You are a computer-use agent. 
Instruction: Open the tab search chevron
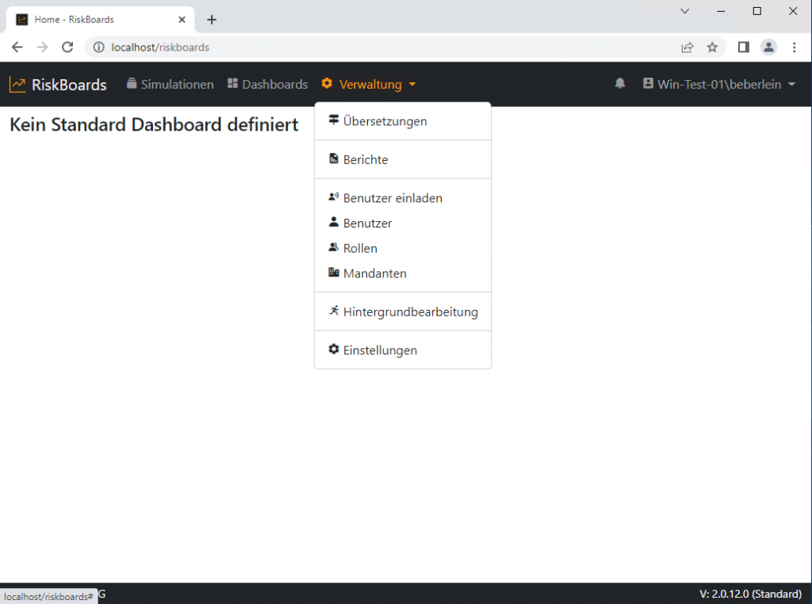click(684, 11)
